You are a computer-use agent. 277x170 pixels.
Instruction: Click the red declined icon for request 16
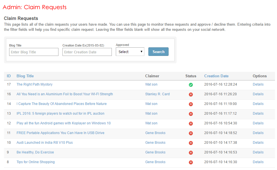191,94
